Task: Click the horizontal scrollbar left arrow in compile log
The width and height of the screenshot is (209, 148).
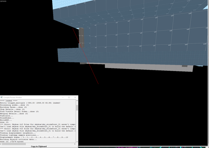Action: (x=1, y=144)
